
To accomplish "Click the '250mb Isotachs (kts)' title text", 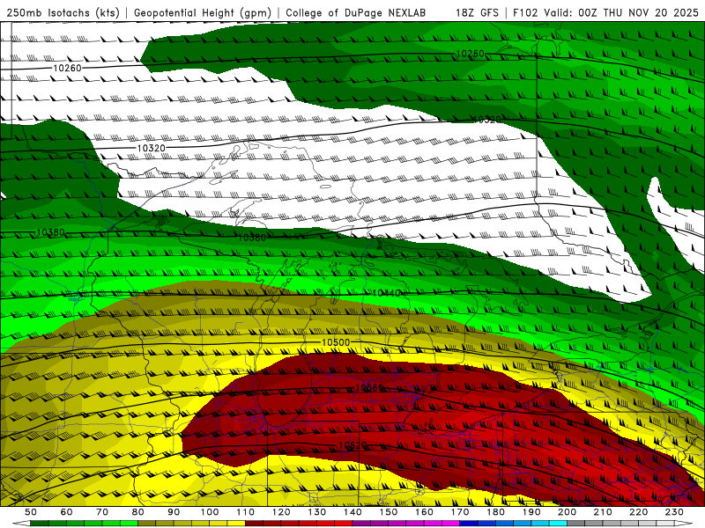I will click(63, 12).
